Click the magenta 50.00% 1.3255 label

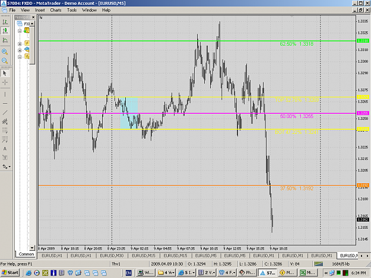tap(296, 116)
